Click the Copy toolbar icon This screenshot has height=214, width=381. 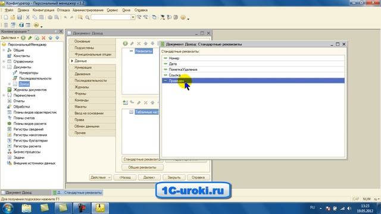[35, 17]
